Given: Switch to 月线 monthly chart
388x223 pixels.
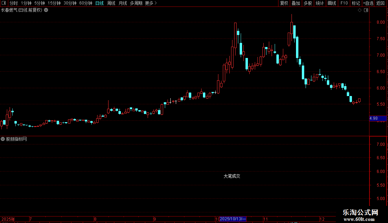Looking at the screenshot, I should (123, 3).
